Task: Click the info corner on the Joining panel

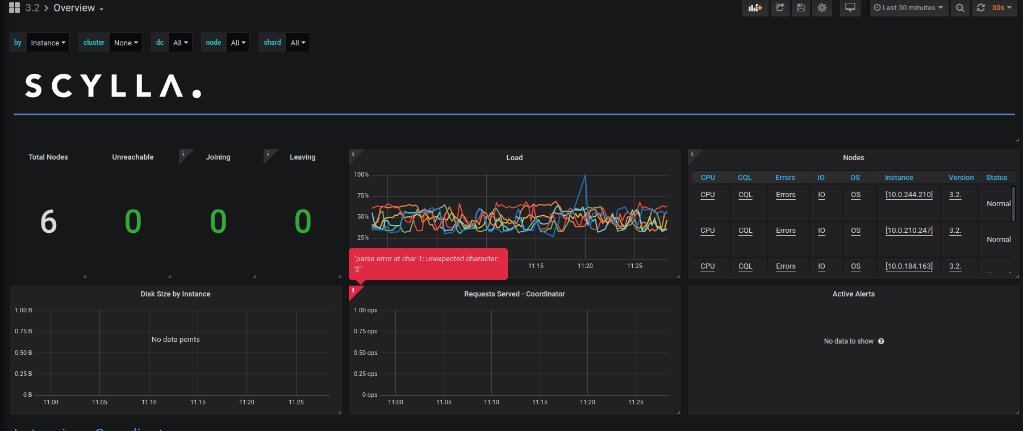Action: (x=183, y=154)
